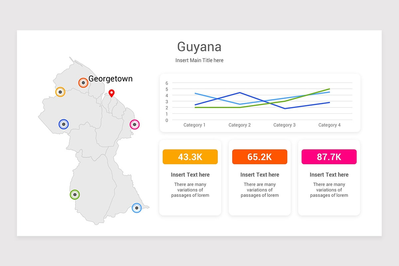Screen dimensions: 399x266
Task: Select the light blue circle map marker
Action: pyautogui.click(x=137, y=208)
